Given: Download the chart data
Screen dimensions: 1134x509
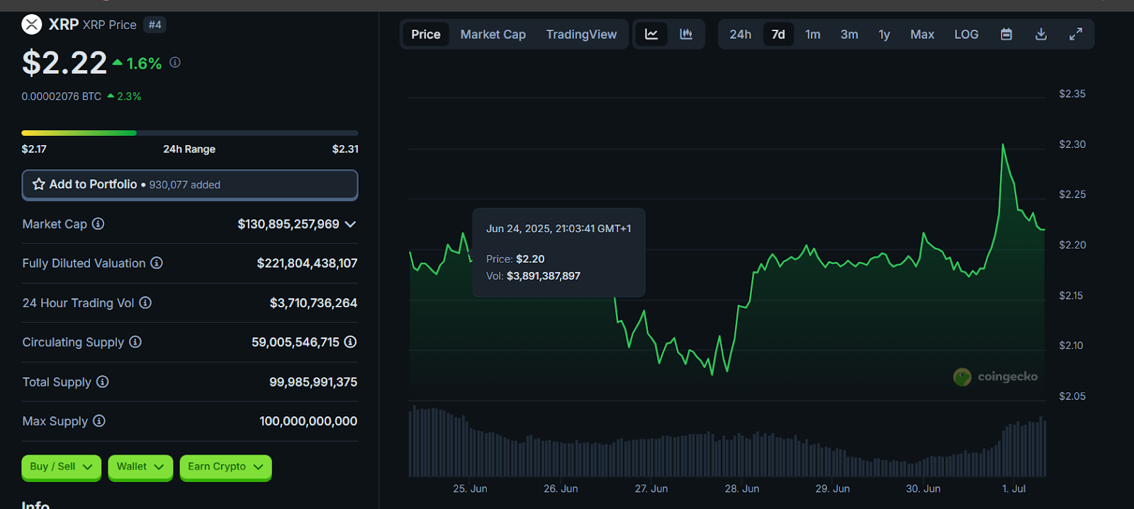Looking at the screenshot, I should click(x=1041, y=34).
